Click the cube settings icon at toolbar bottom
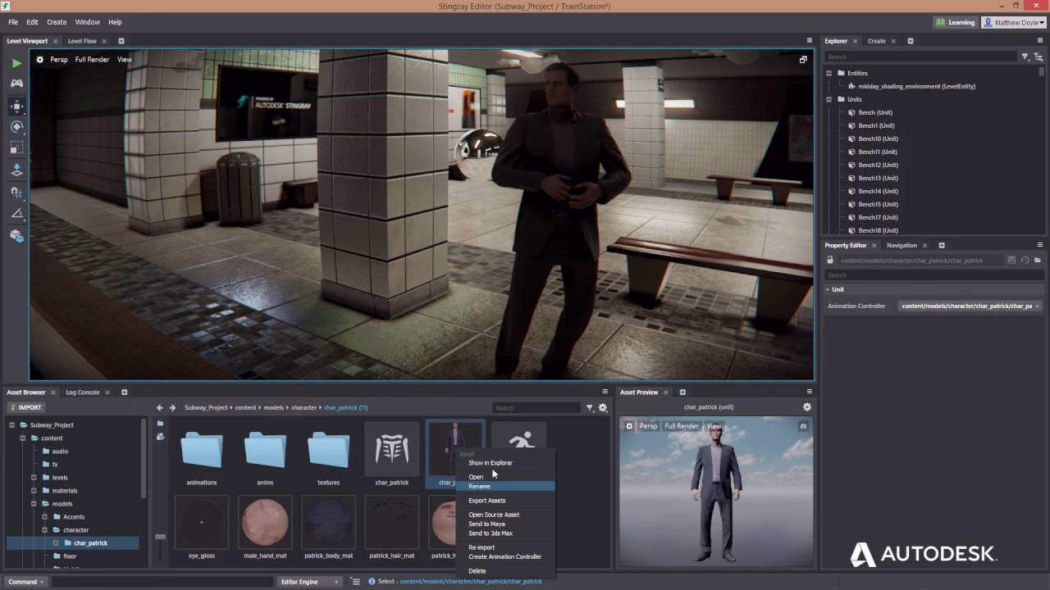The height and width of the screenshot is (590, 1050). 16,236
